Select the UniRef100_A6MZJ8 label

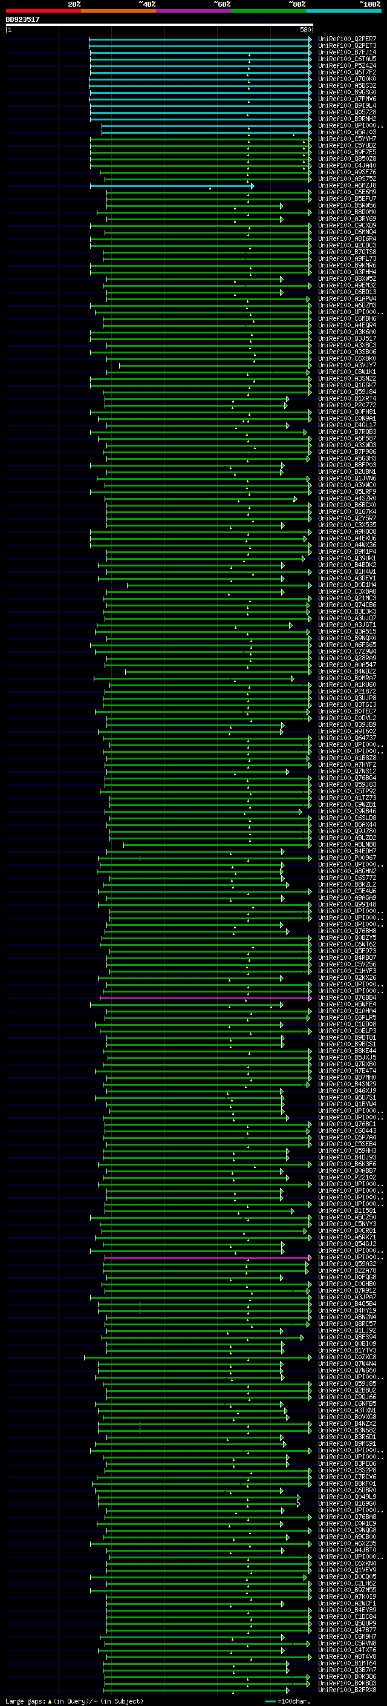(346, 185)
